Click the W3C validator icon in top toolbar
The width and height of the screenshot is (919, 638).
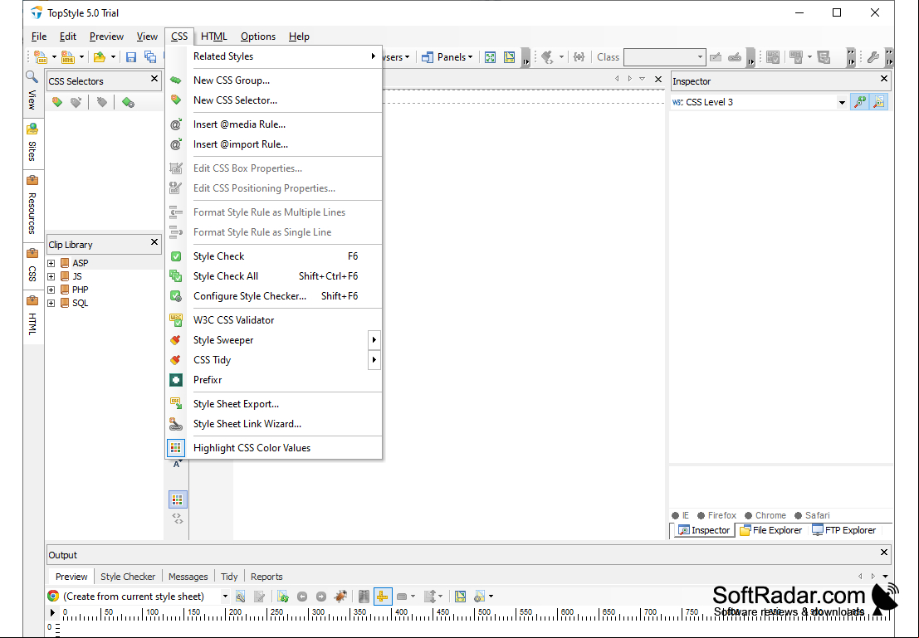pos(773,56)
